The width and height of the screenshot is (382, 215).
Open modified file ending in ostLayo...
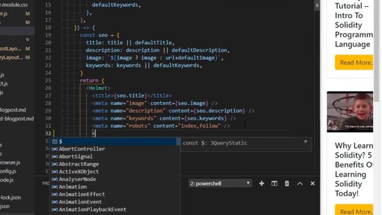pyautogui.click(x=11, y=48)
